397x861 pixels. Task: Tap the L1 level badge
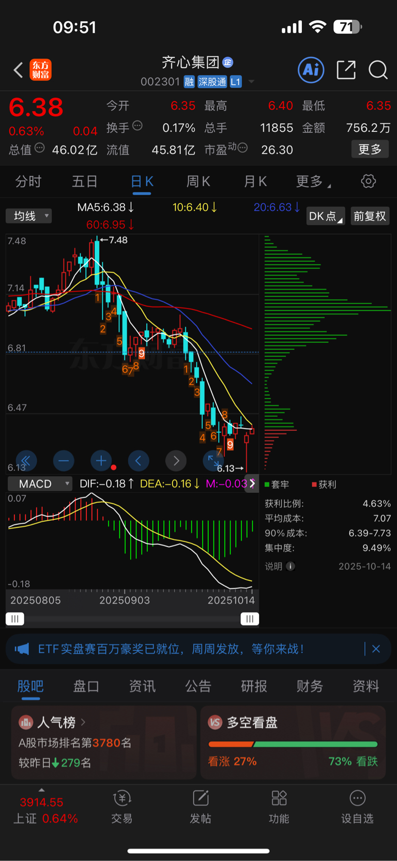coord(236,82)
